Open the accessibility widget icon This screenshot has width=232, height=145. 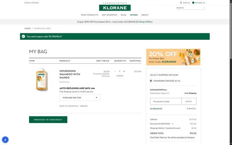point(5,140)
